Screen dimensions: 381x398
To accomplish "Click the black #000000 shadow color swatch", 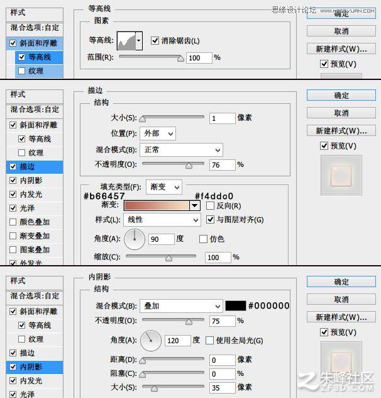I will [236, 306].
